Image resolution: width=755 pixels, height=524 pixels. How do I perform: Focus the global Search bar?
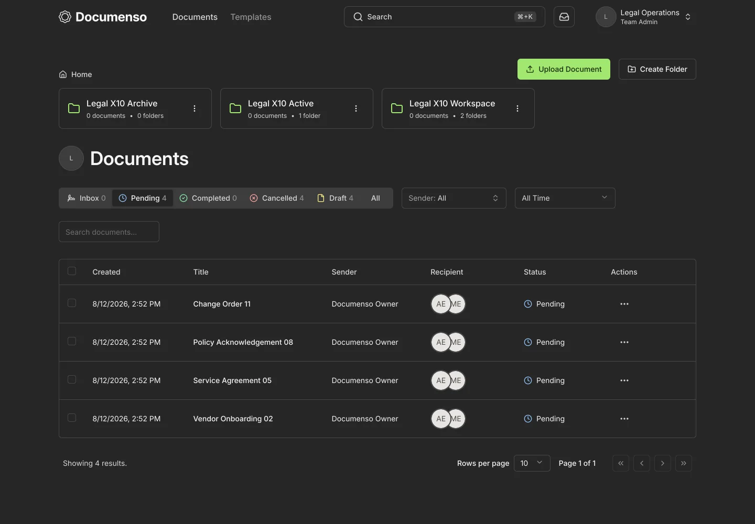coord(445,17)
